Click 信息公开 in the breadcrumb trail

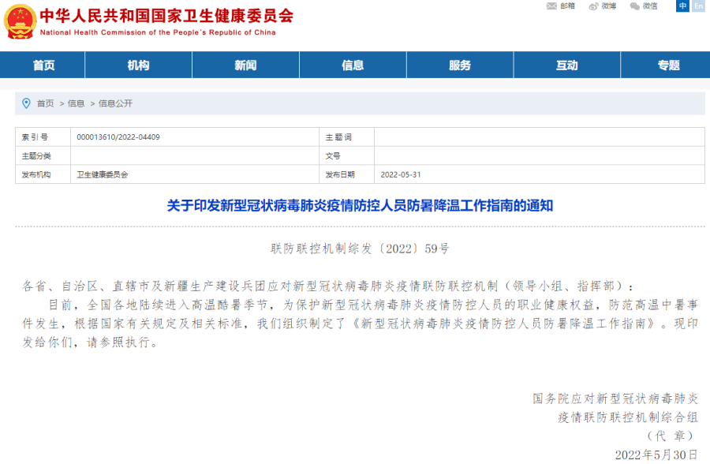point(115,102)
